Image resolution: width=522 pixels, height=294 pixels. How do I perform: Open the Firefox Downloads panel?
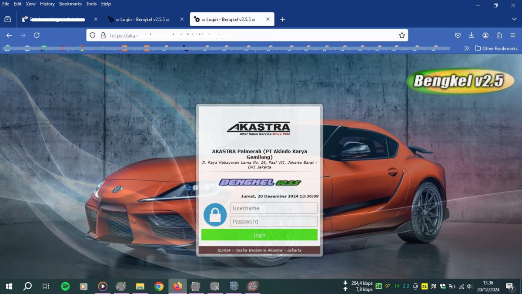471,35
